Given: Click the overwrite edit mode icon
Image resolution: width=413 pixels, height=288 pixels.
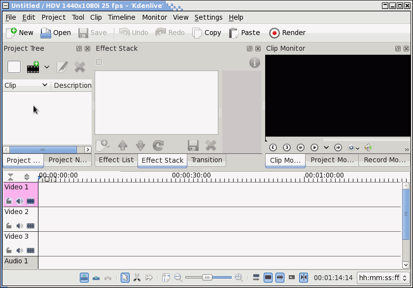Looking at the screenshot, I should point(96,278).
